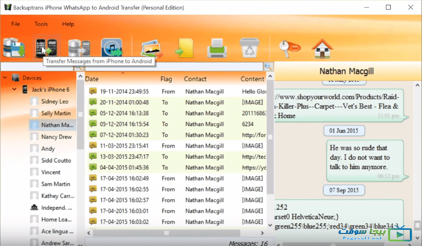422x246 pixels.
Task: Select Sidney Leo in contact tree
Action: 55,102
